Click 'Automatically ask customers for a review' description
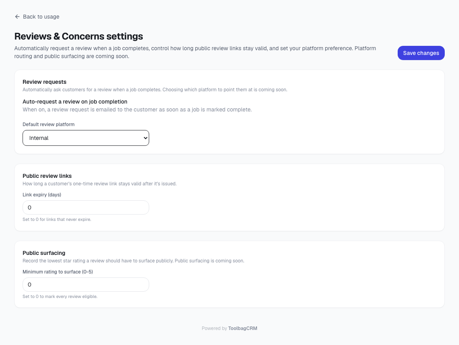The image size is (459, 345). point(155,90)
